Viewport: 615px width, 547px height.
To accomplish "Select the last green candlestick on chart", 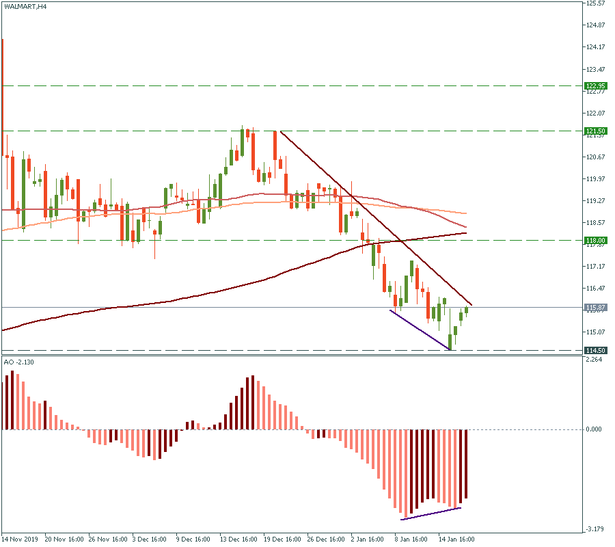I will click(x=467, y=310).
